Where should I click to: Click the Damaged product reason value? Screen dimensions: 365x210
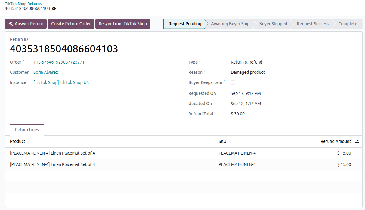[248, 72]
